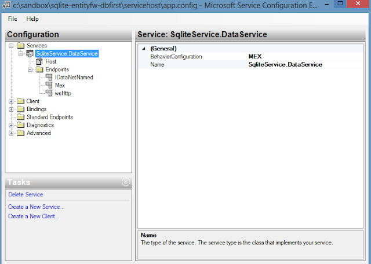
Task: Expand the Bindings tree node
Action: [11, 109]
